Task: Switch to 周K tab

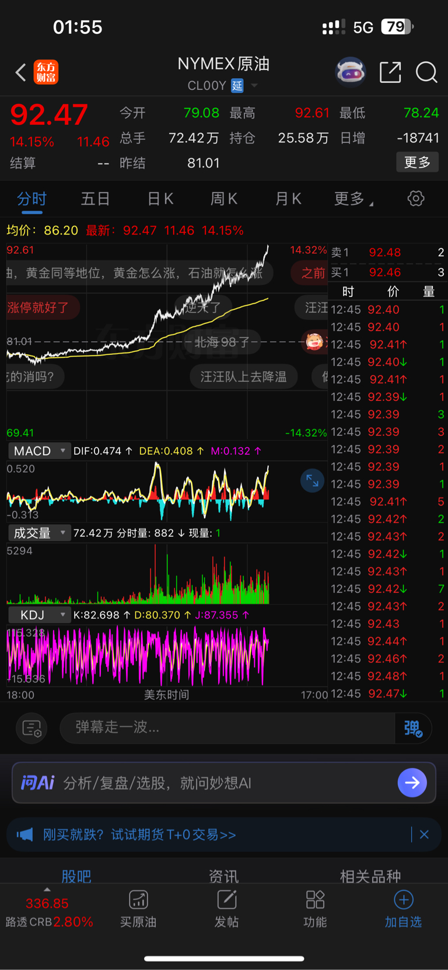Action: tap(223, 198)
